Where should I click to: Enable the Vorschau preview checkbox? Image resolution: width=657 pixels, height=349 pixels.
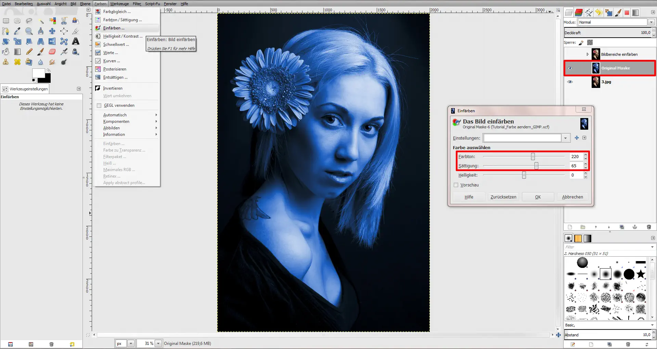(456, 185)
